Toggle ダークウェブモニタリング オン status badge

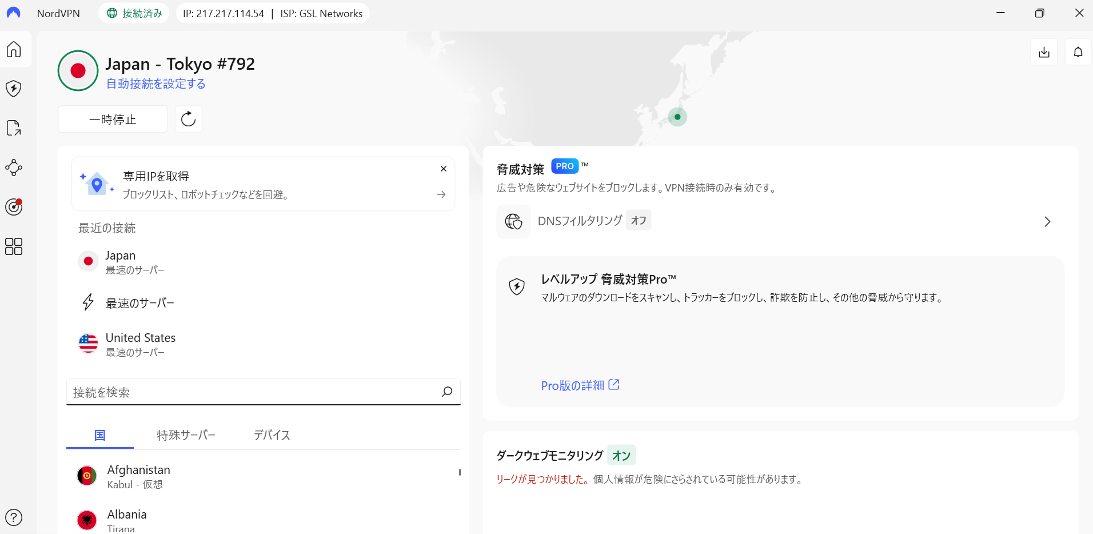pyautogui.click(x=621, y=456)
